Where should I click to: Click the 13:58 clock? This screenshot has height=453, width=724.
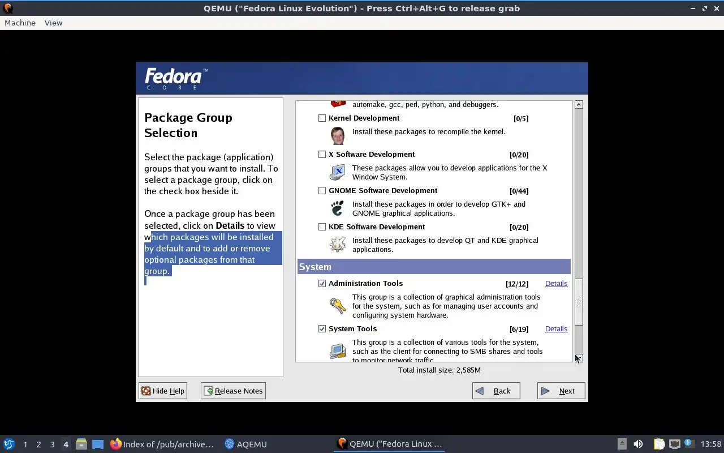coord(711,444)
